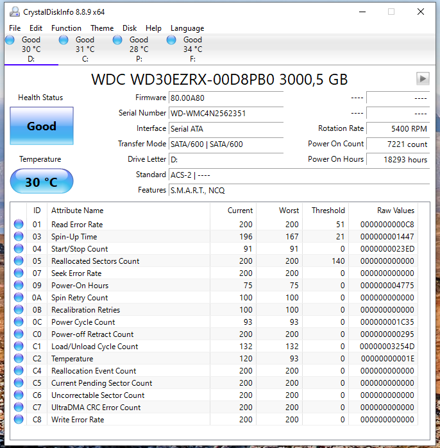The width and height of the screenshot is (440, 448).
Task: Click status icon of Load/Unload Cycle Count
Action: click(19, 346)
